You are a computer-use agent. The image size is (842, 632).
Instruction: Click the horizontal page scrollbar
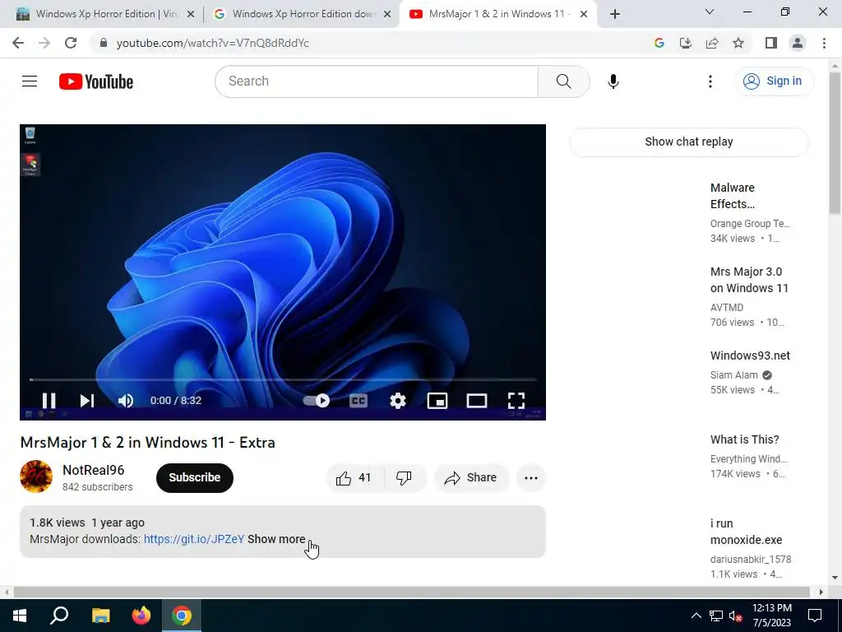411,592
